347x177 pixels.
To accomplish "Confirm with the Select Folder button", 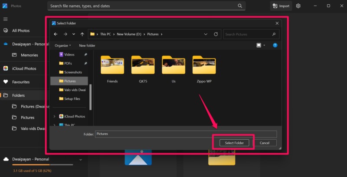I will (x=234, y=143).
